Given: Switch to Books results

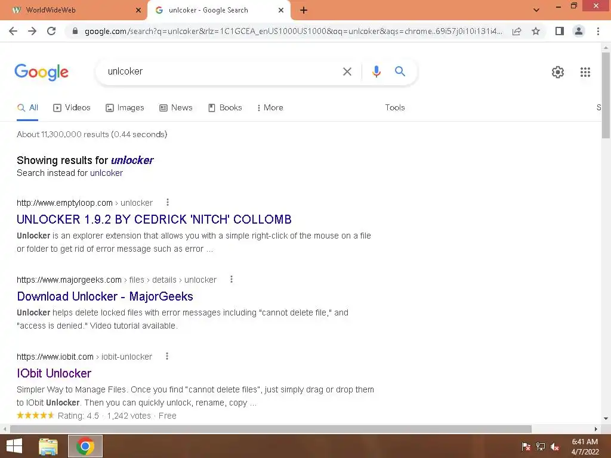Looking at the screenshot, I should coord(225,108).
